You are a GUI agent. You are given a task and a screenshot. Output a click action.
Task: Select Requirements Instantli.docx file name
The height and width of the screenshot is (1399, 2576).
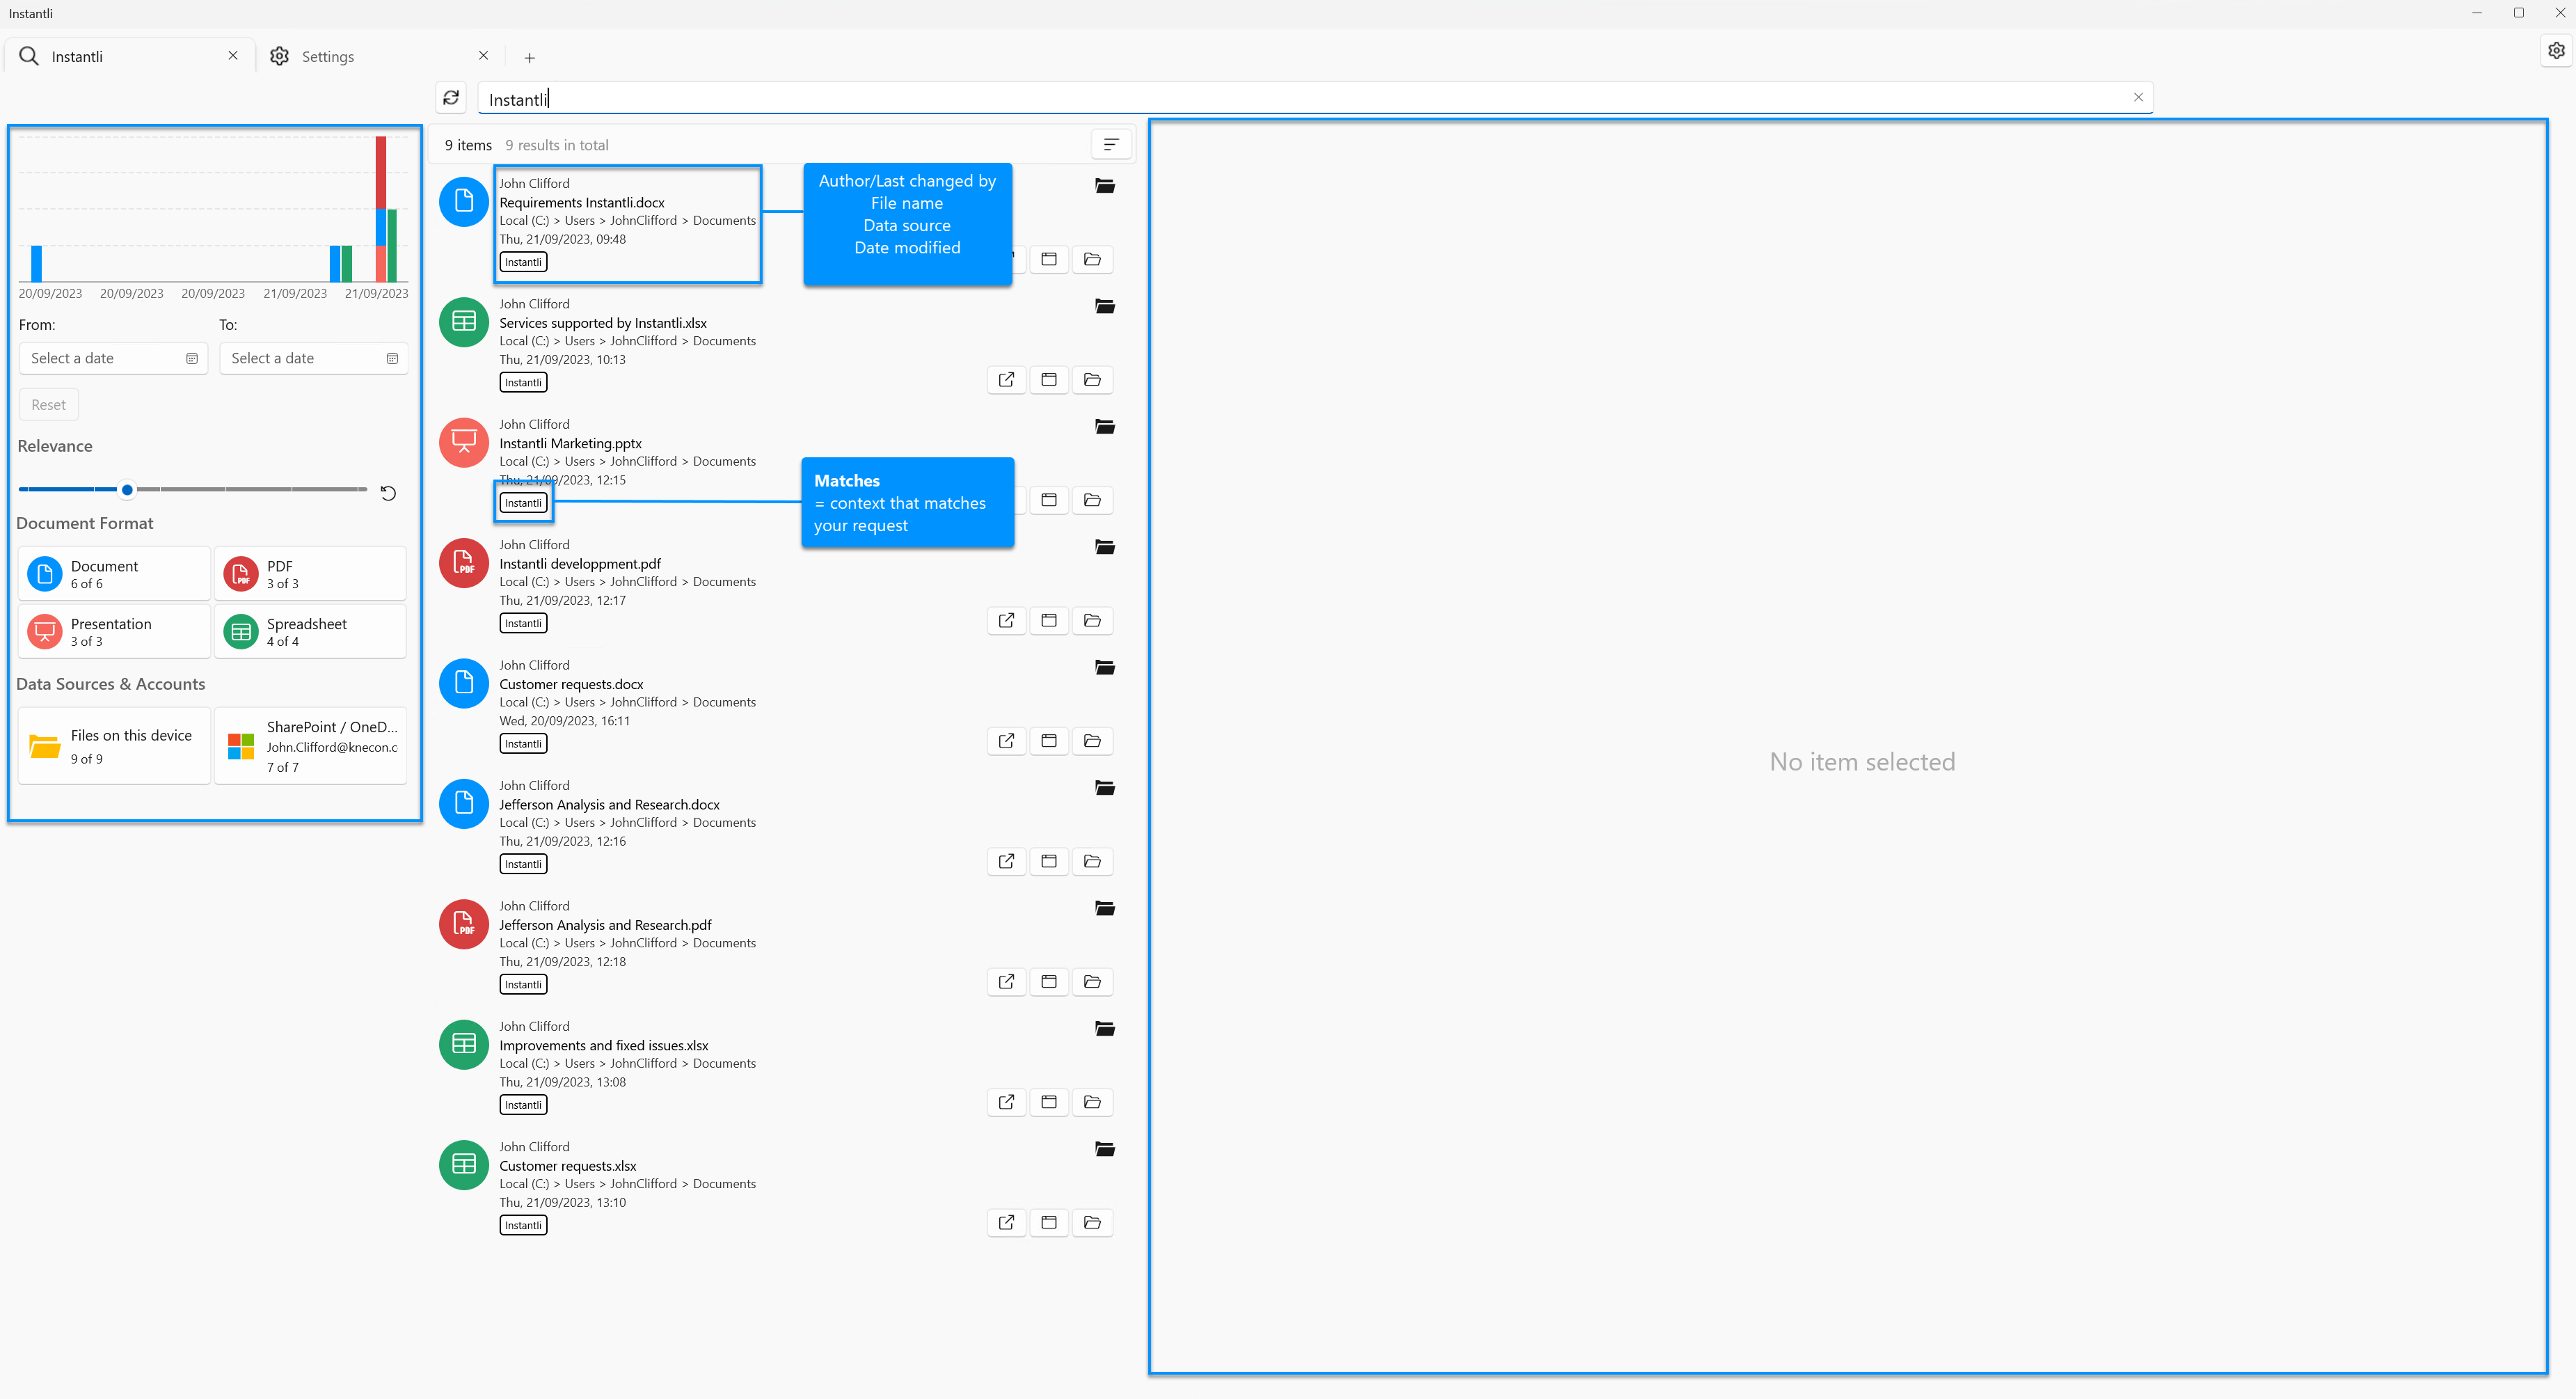click(x=582, y=203)
